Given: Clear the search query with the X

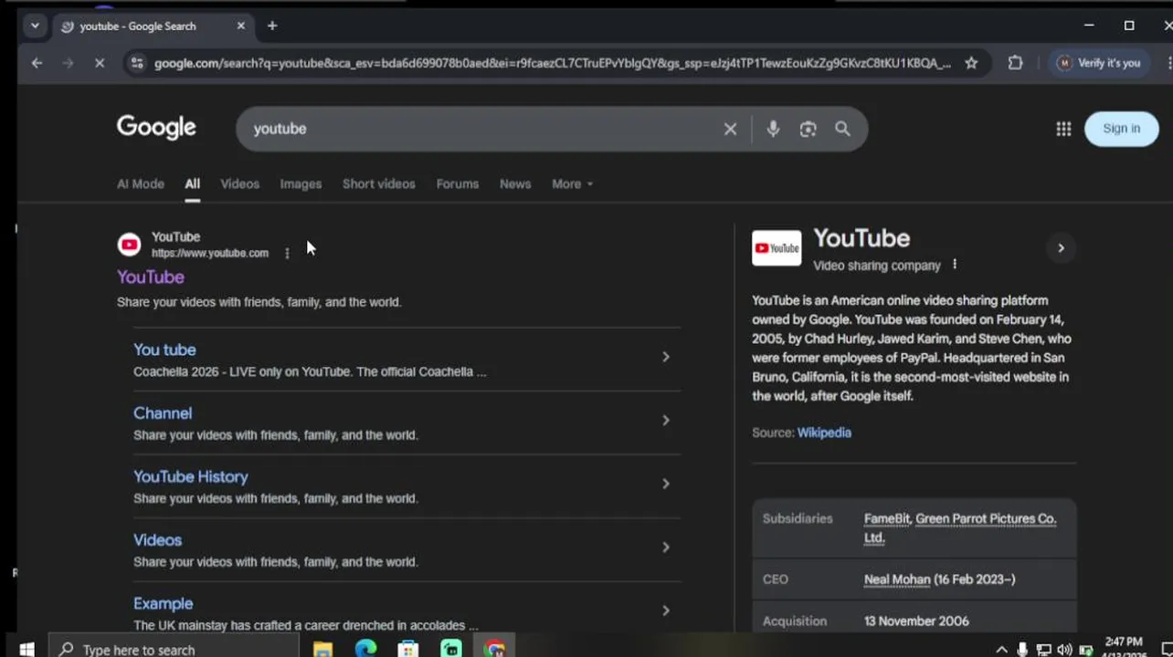Looking at the screenshot, I should coord(730,129).
